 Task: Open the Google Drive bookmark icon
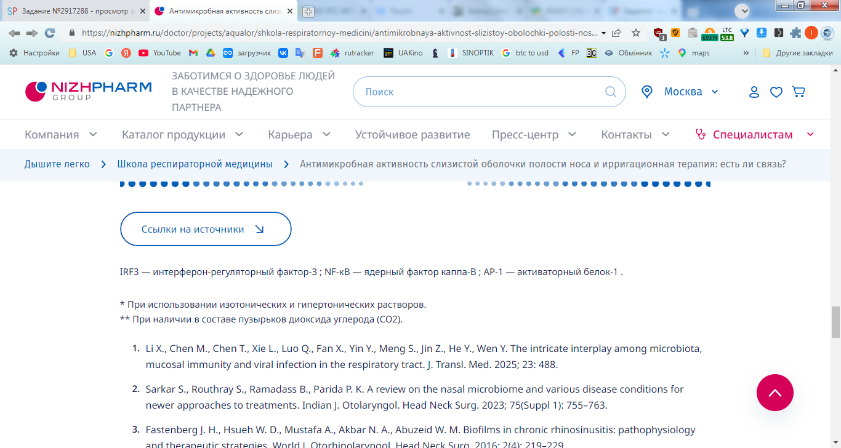[x=210, y=53]
